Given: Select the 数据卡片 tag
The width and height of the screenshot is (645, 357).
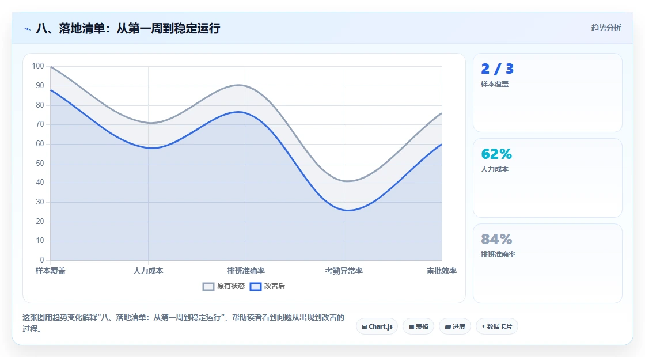Looking at the screenshot, I should pos(497,326).
